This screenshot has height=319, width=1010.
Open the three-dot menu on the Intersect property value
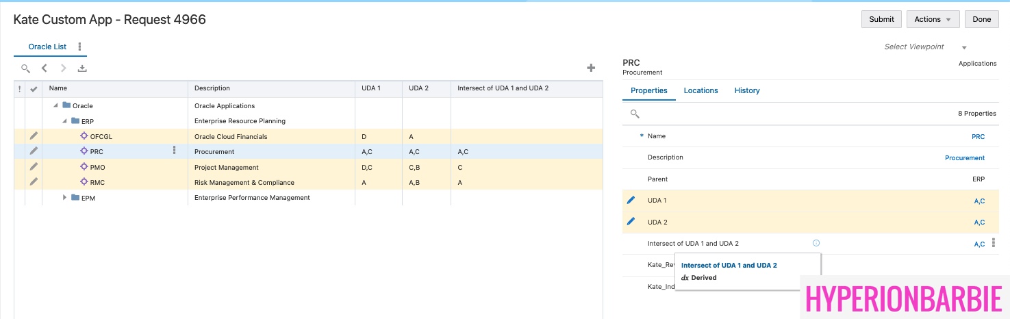[x=994, y=243]
